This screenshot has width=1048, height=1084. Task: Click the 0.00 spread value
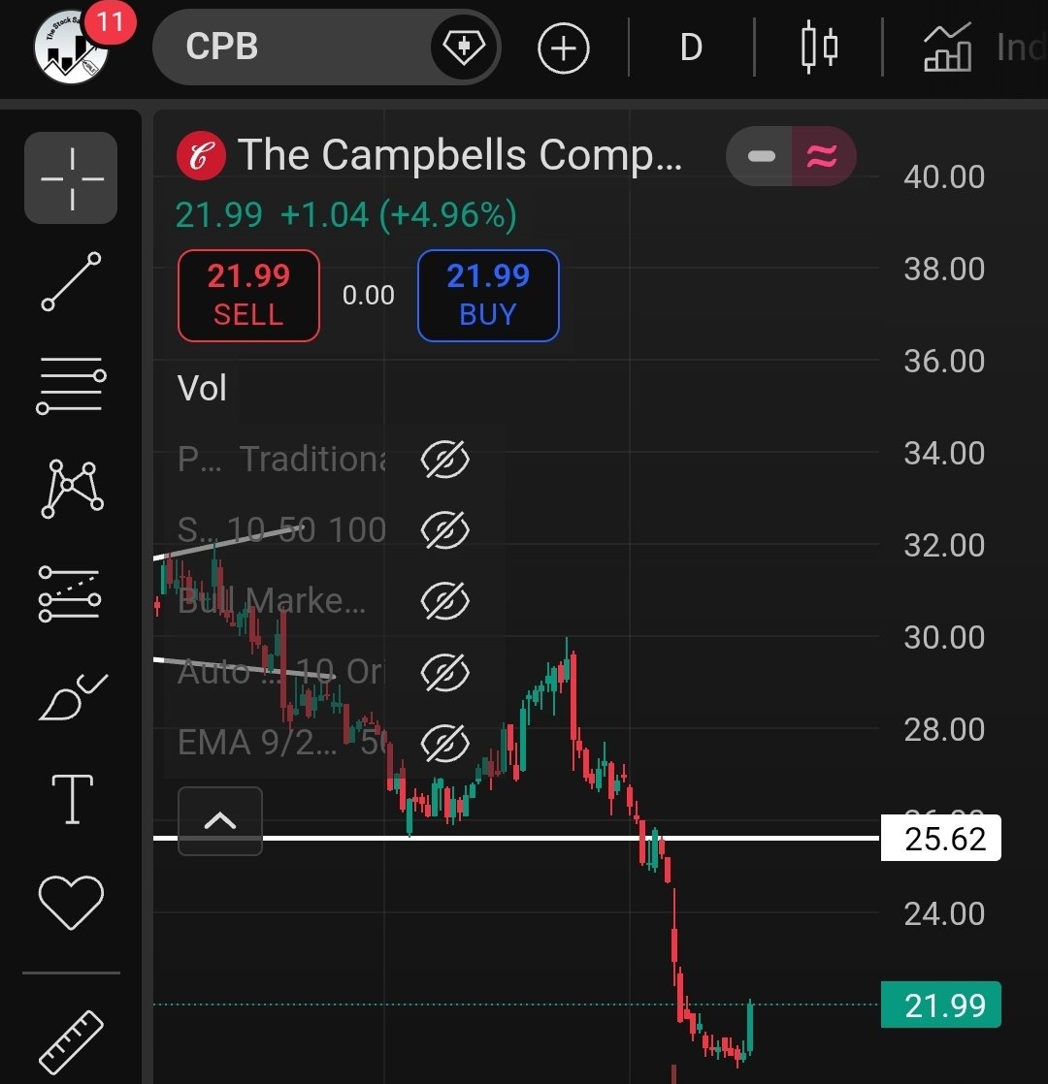point(369,295)
